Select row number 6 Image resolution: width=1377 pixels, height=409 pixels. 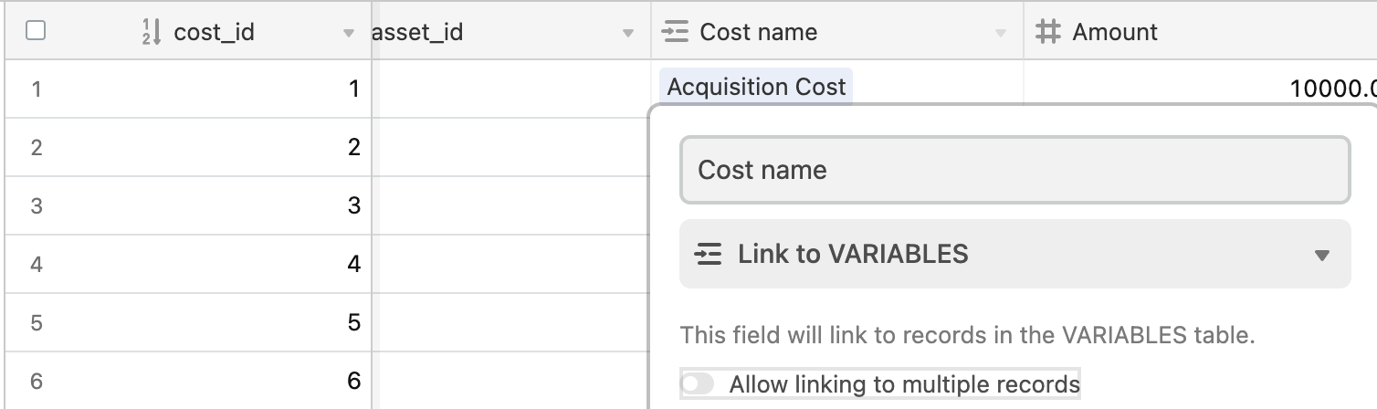[x=37, y=381]
